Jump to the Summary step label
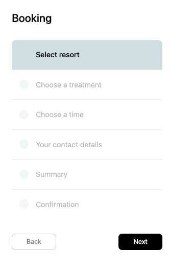Image resolution: width=193 pixels, height=272 pixels. pyautogui.click(x=52, y=174)
